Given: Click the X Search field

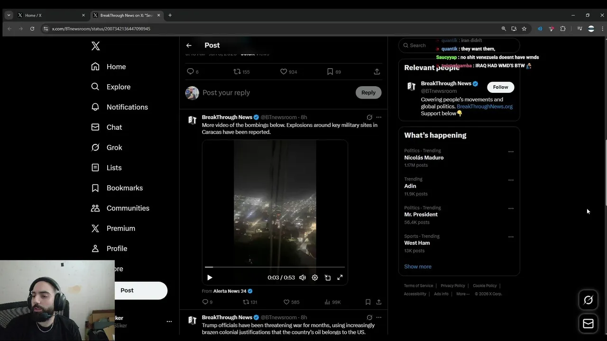Looking at the screenshot, I should (459, 45).
